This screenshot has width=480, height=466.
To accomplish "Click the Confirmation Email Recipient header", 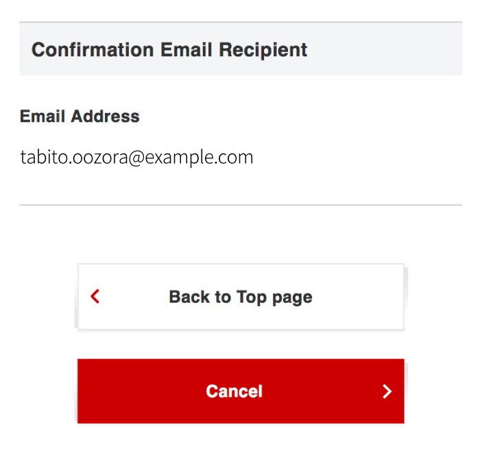I will coord(169,50).
